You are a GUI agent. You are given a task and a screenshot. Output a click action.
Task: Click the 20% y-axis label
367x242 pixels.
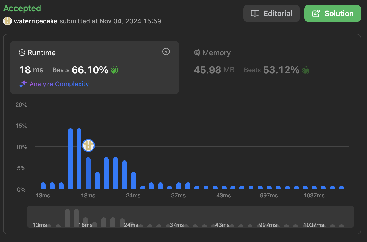(x=21, y=105)
